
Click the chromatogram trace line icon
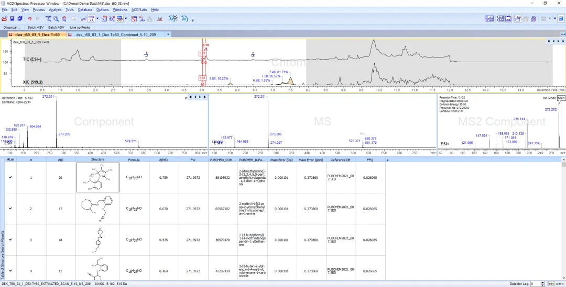click(84, 19)
